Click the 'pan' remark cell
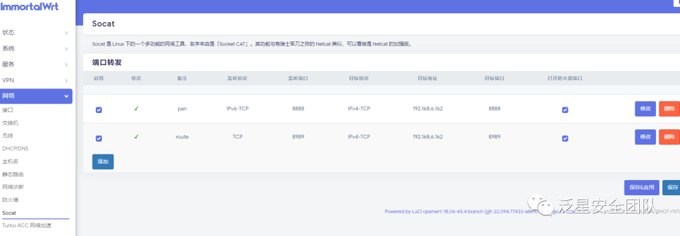The width and height of the screenshot is (680, 236). 182,109
